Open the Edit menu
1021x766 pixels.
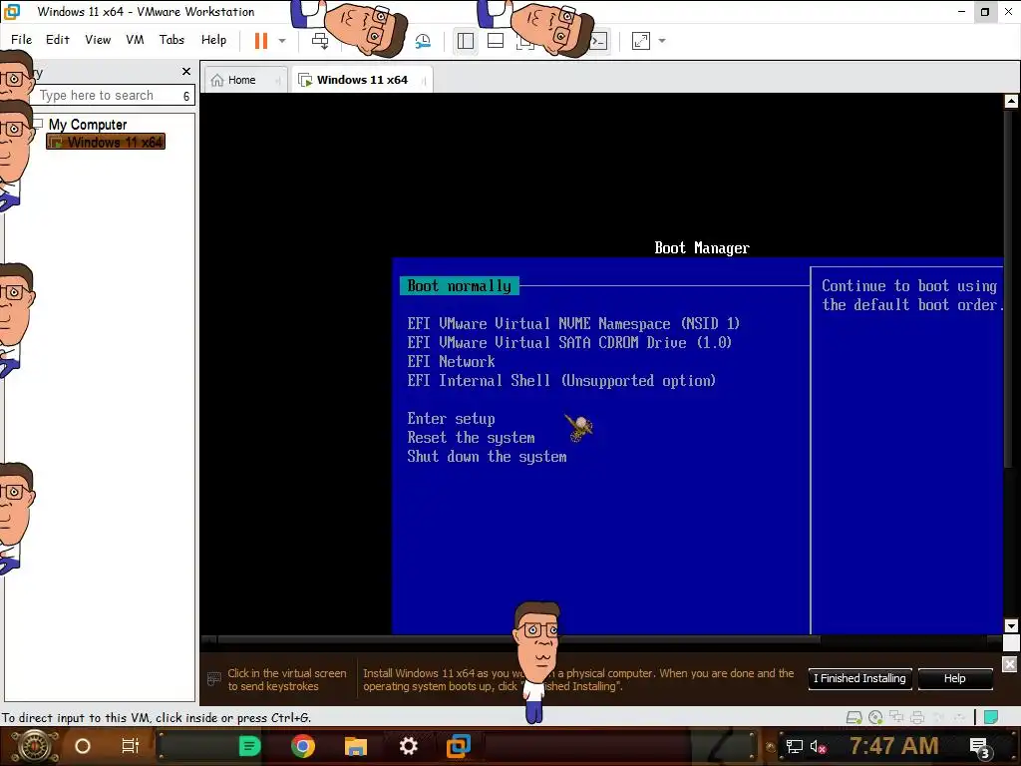pyautogui.click(x=57, y=40)
